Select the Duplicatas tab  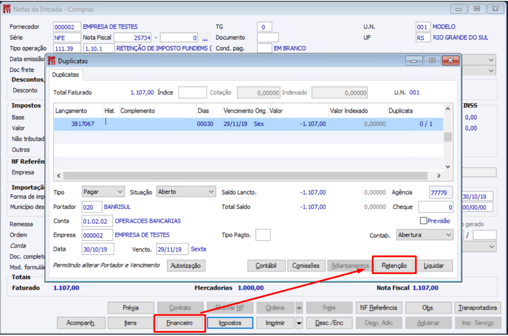pyautogui.click(x=65, y=75)
